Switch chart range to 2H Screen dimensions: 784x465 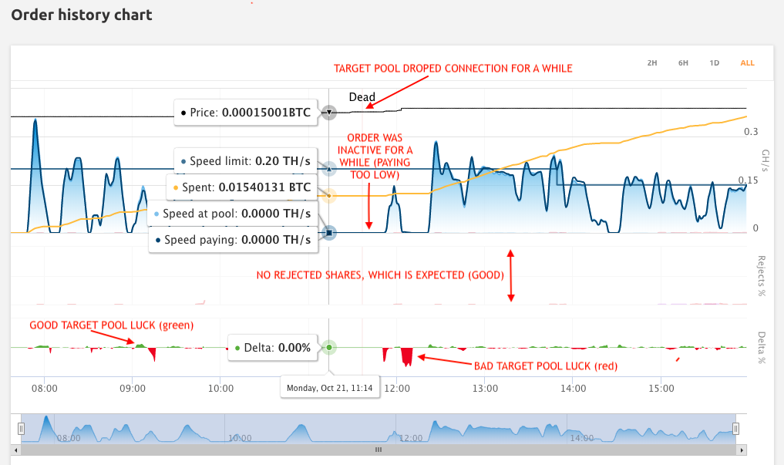point(652,63)
